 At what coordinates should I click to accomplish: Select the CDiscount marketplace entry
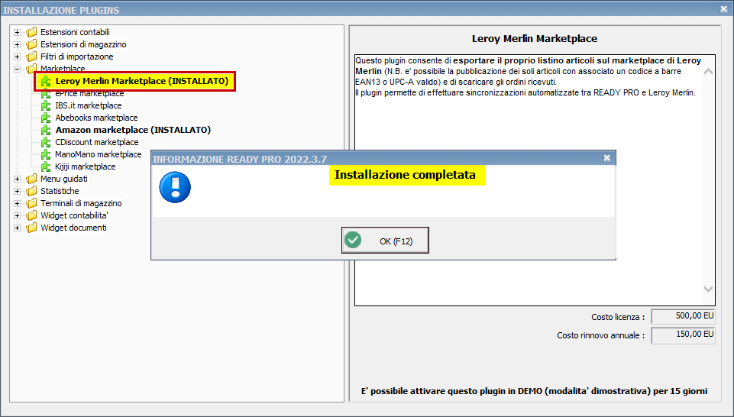(97, 142)
